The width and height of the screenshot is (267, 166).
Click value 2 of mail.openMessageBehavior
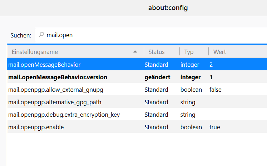[211, 65]
